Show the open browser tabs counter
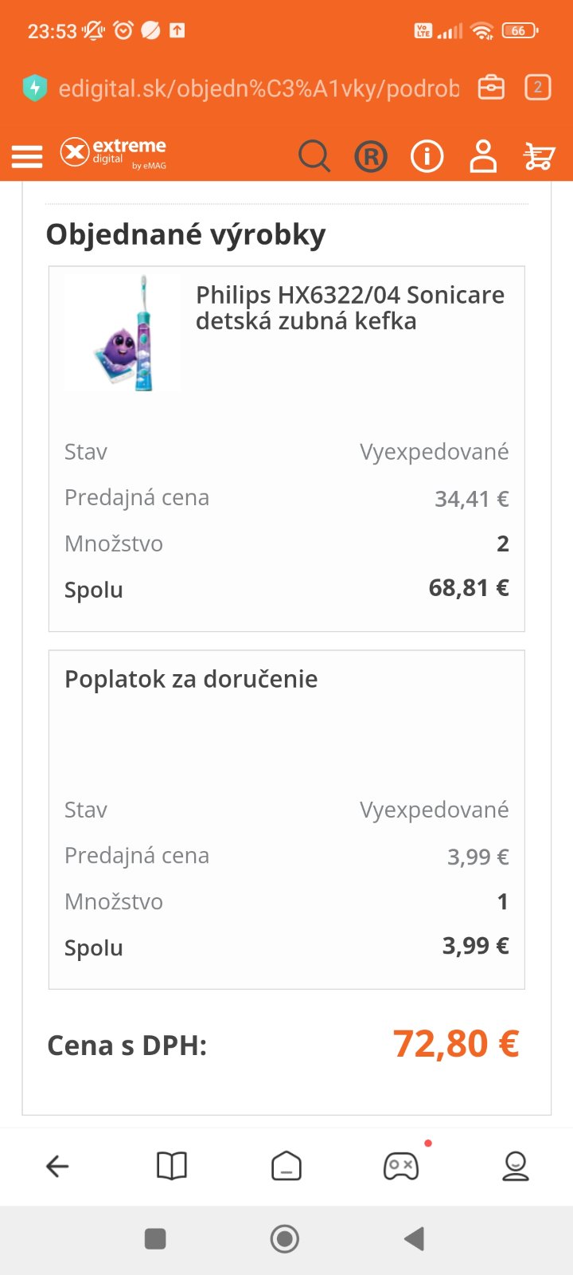This screenshot has height=1275, width=573. coord(538,88)
